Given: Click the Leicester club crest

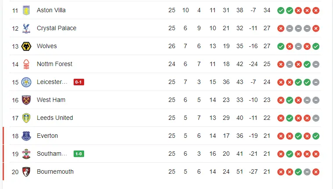Looking at the screenshot, I should 27,82.
